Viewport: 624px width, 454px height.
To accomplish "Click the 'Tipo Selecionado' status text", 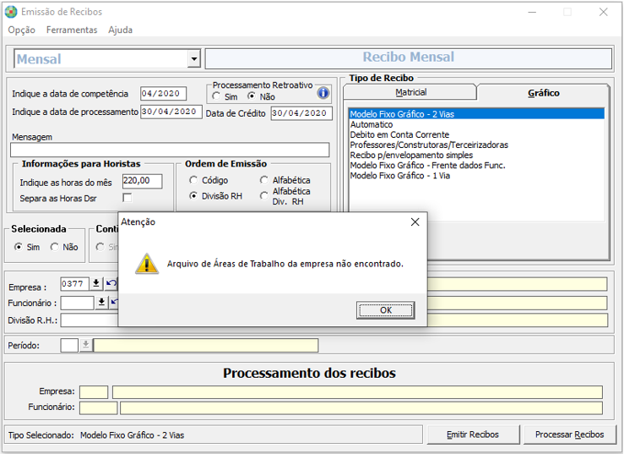I will tap(96, 435).
